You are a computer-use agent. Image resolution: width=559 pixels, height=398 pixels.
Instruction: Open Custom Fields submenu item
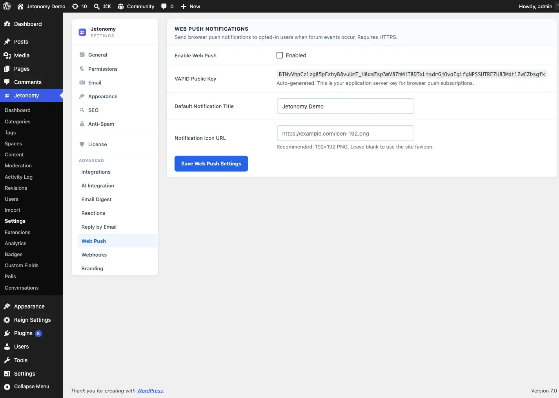coord(22,265)
